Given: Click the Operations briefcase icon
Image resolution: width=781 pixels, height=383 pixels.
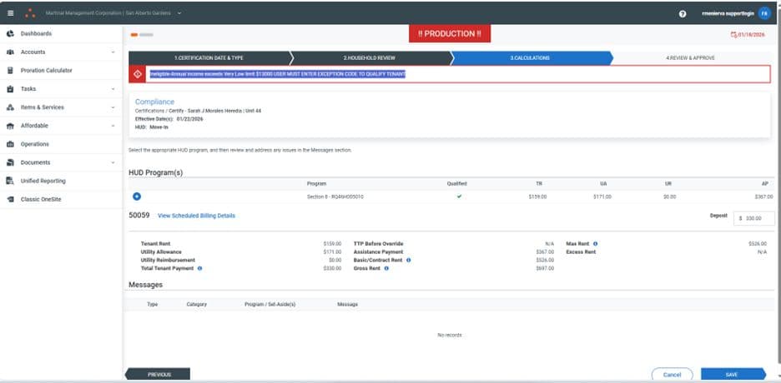Looking at the screenshot, I should tap(10, 144).
